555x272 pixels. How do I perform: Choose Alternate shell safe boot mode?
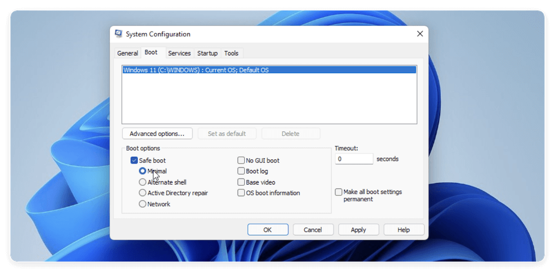click(142, 182)
